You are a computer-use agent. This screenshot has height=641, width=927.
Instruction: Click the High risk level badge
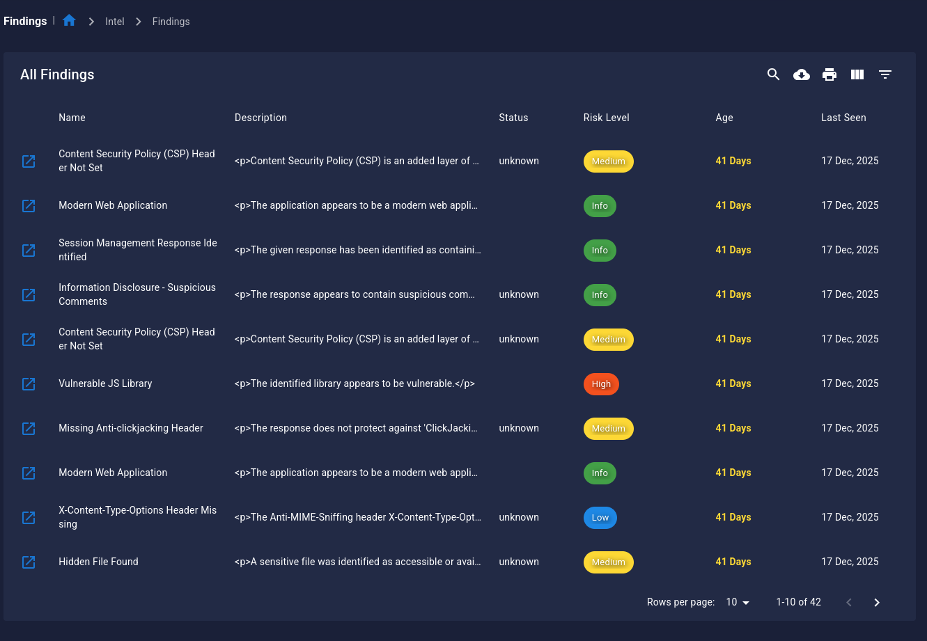coord(601,383)
